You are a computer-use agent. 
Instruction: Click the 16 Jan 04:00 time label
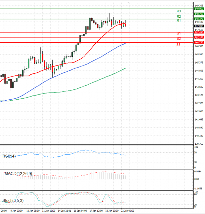80,211
